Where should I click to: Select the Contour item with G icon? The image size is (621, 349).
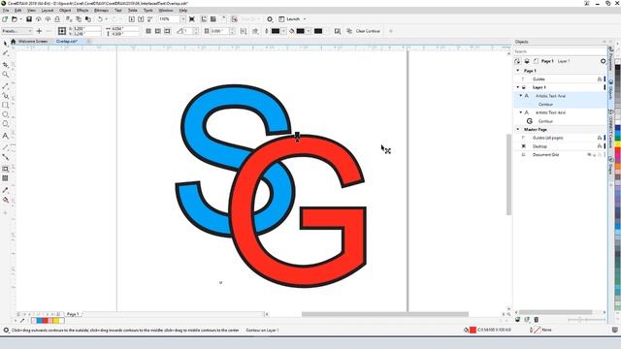[545, 121]
